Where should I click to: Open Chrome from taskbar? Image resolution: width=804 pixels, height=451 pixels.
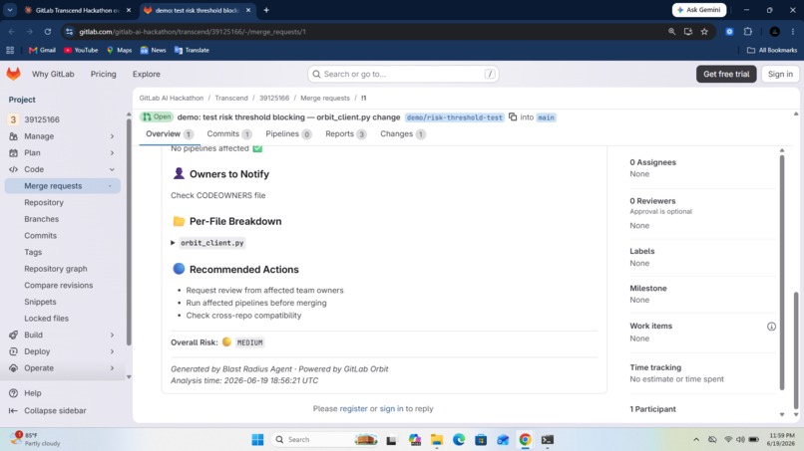pos(525,440)
